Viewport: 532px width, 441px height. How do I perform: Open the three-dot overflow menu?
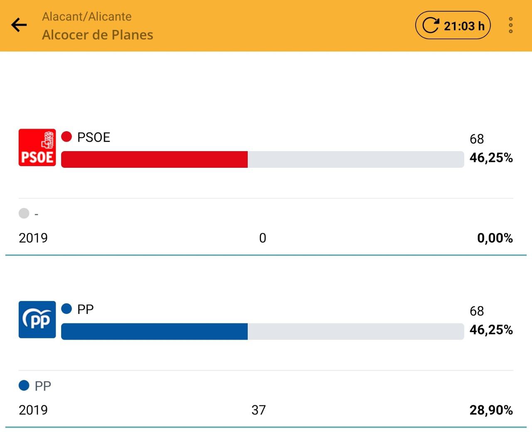(510, 26)
